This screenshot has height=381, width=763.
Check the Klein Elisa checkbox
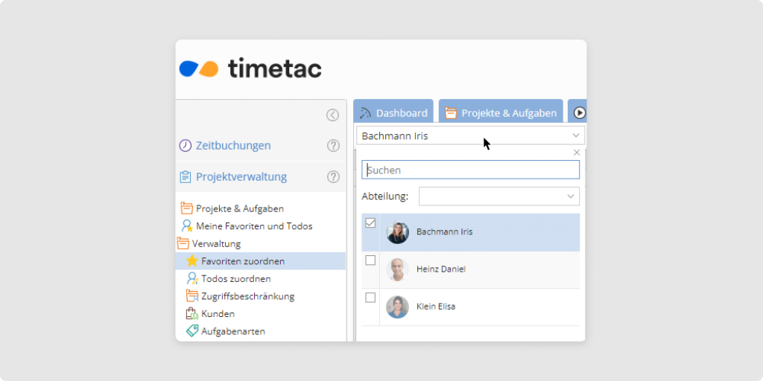coord(370,298)
